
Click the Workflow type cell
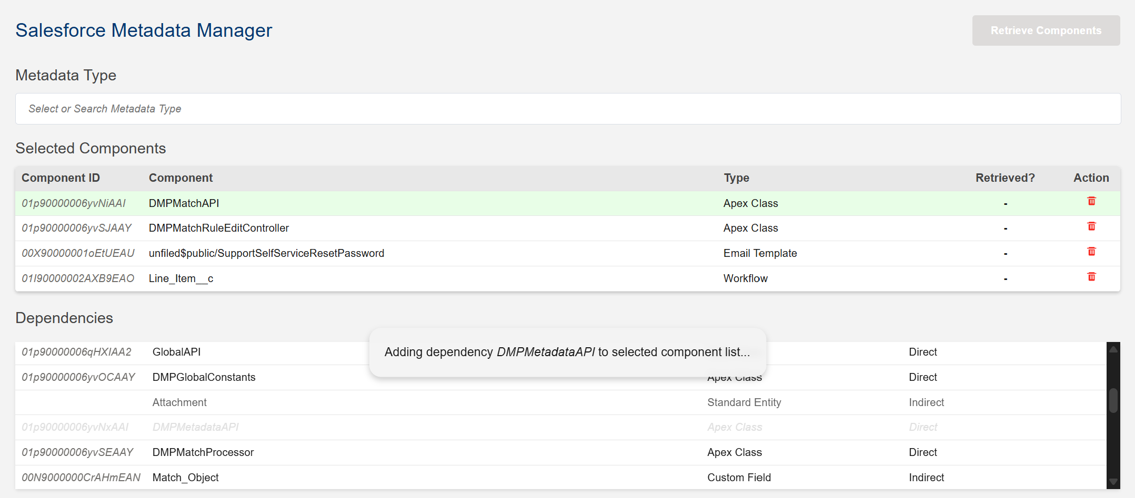pos(745,278)
